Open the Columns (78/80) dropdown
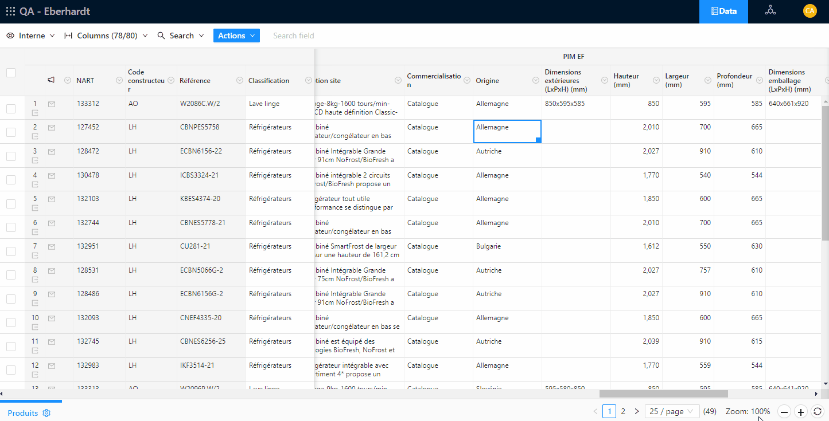829x421 pixels. click(106, 36)
